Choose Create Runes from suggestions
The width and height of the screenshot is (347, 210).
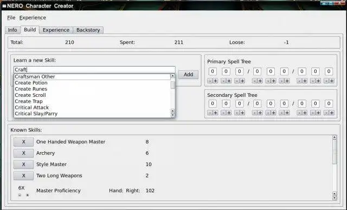click(92, 89)
